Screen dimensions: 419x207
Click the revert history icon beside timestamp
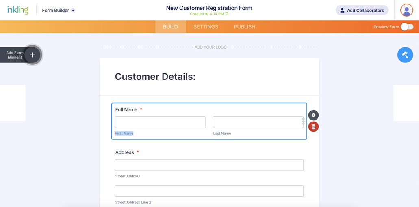[x=227, y=14]
